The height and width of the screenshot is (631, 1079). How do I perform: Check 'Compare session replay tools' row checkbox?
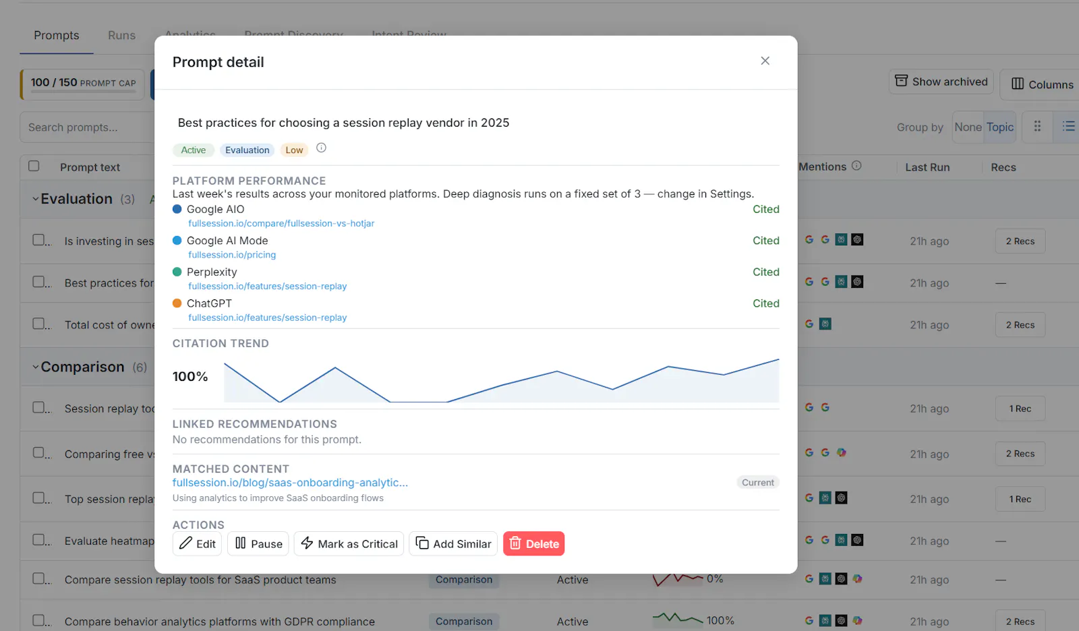click(x=38, y=578)
